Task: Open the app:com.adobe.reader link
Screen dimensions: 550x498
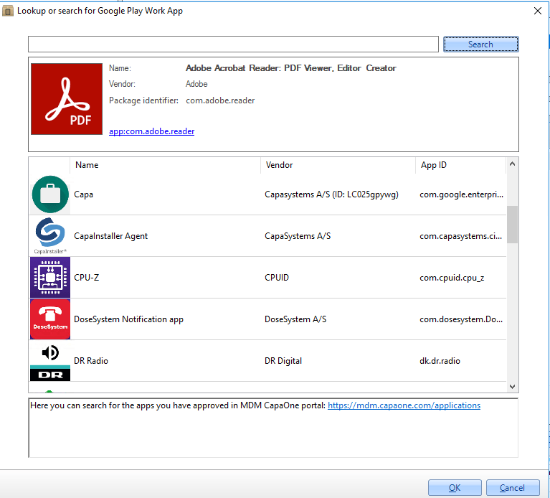Action: 151,131
